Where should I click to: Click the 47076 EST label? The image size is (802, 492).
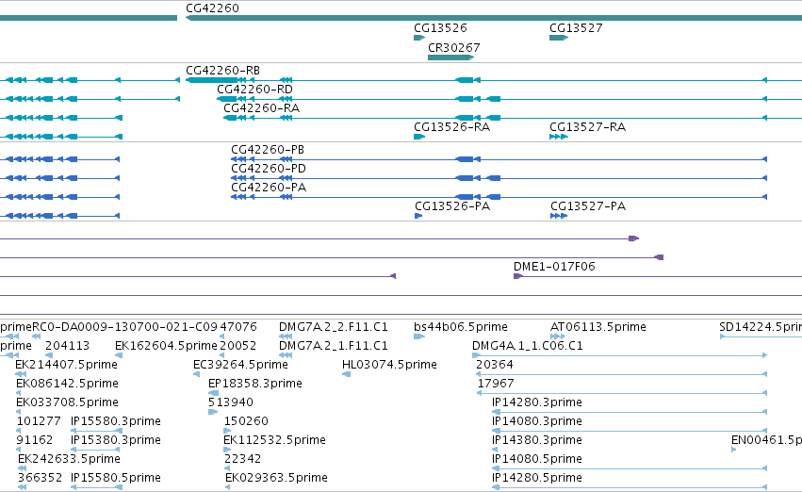click(238, 327)
